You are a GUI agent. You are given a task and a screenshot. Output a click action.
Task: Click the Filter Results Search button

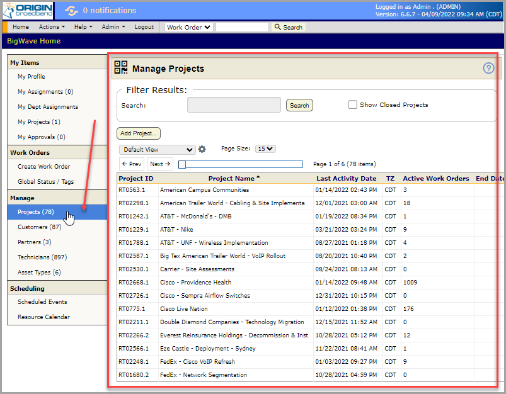tap(299, 105)
